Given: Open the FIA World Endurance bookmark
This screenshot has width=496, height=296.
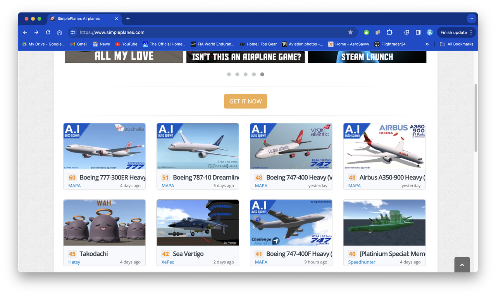Looking at the screenshot, I should 212,44.
